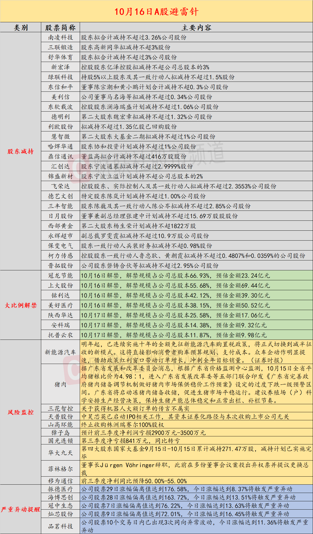Click 关于获得机器人大额订单的传言不属实 content cell
This screenshot has width=313, height=534.
tap(196, 408)
